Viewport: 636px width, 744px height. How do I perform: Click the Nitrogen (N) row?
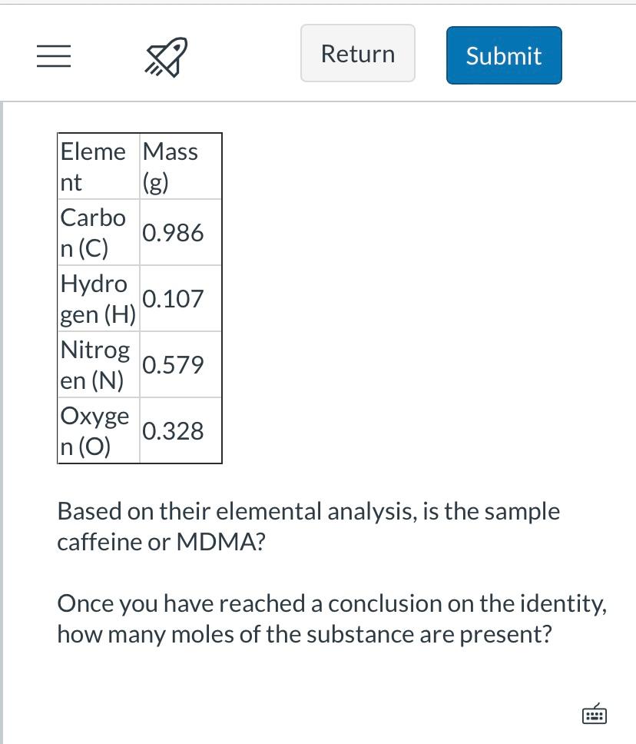tap(98, 365)
